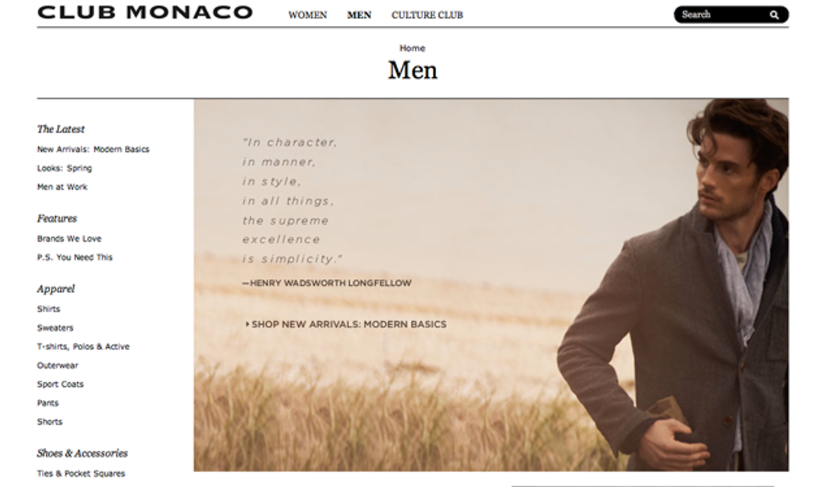Open the Pants category
Image resolution: width=823 pixels, height=487 pixels.
tap(48, 403)
